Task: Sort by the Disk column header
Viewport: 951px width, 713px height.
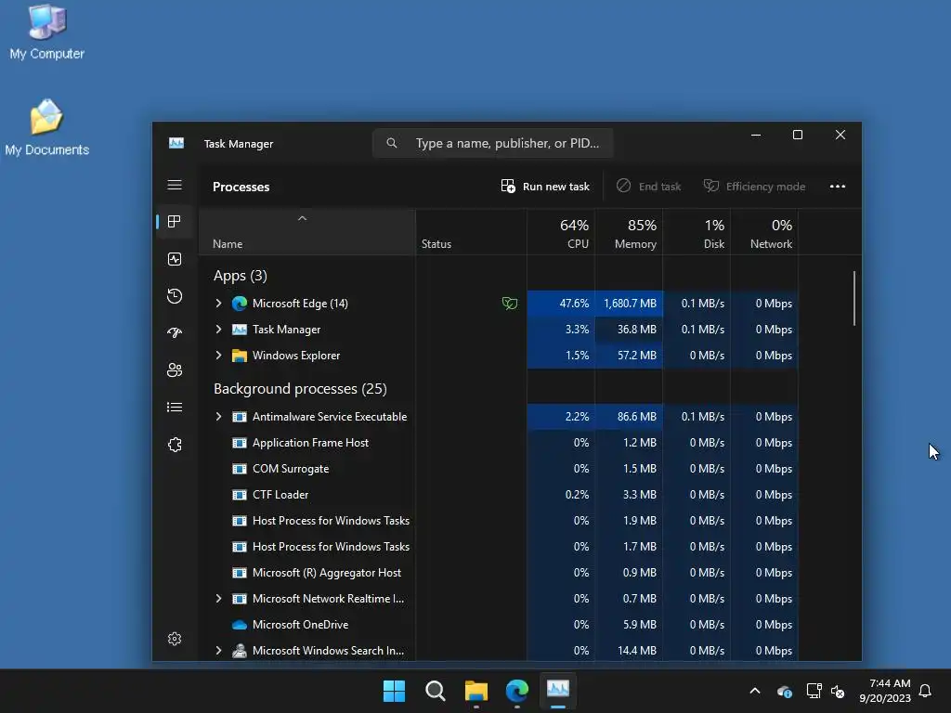Action: point(697,232)
